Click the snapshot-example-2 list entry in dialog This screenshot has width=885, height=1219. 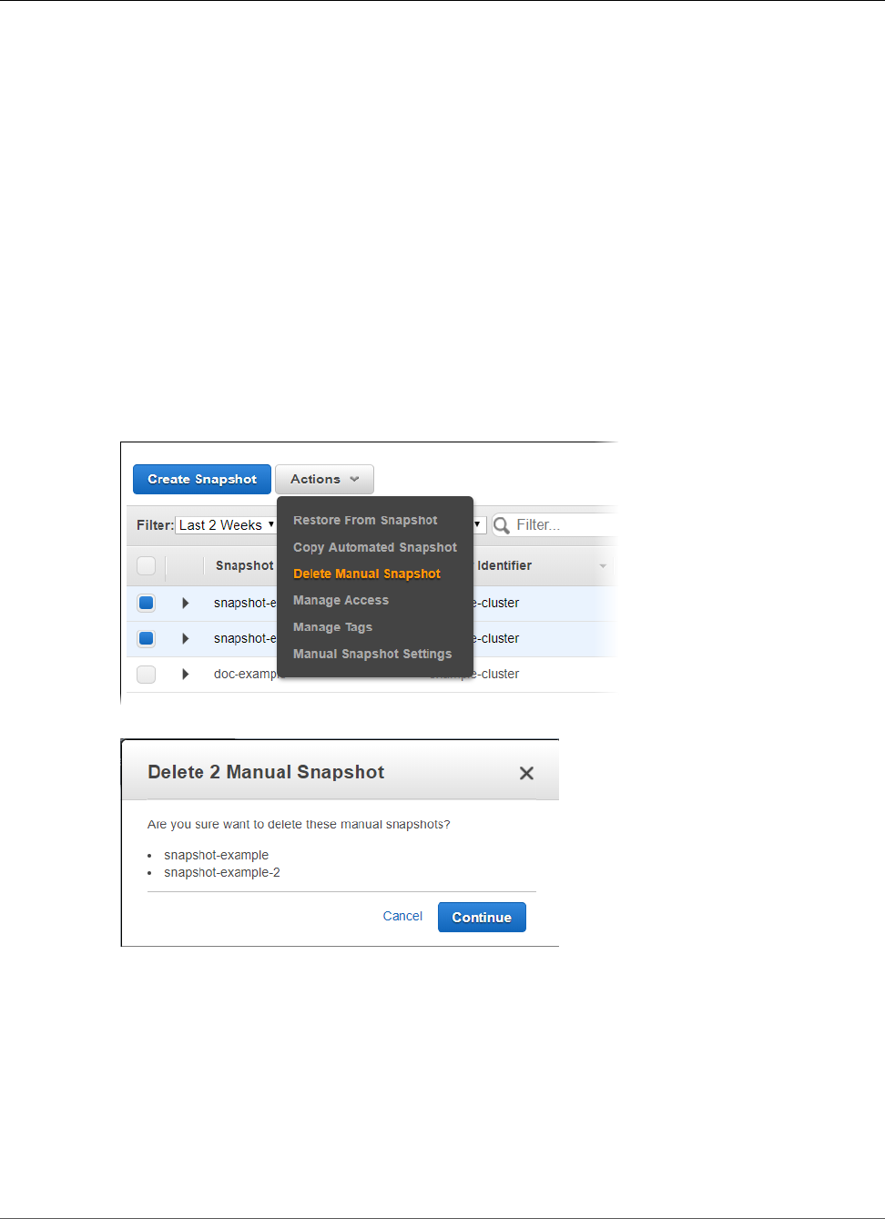[222, 872]
